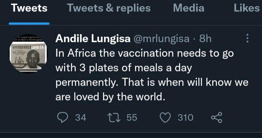Click the 8h timestamp of the tweet
The width and height of the screenshot is (262, 138).
[205, 39]
